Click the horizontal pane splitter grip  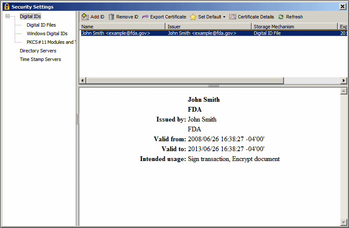[213, 85]
